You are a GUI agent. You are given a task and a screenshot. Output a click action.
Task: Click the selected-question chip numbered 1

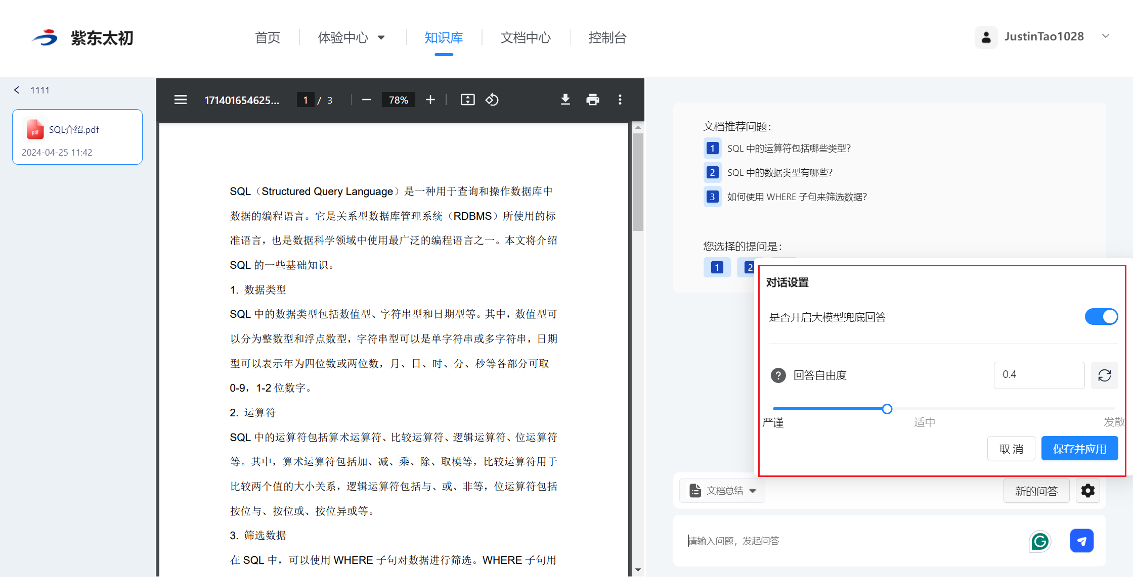pos(717,267)
